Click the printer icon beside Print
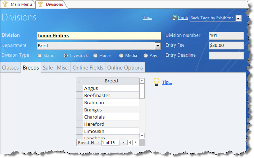The image size is (254, 158). [174, 18]
